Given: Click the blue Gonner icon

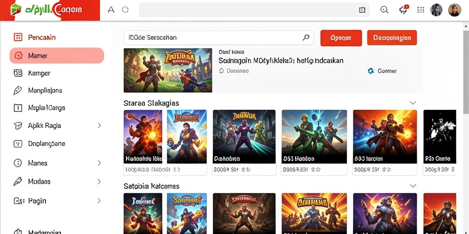Looking at the screenshot, I should point(371,71).
